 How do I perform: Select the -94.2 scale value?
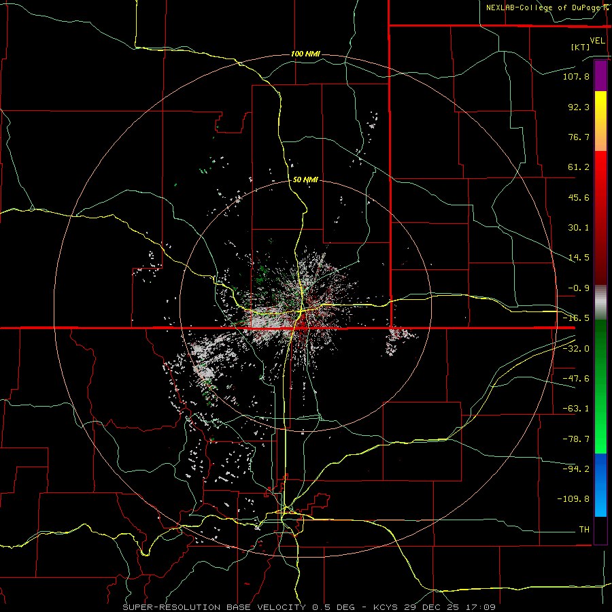pyautogui.click(x=576, y=469)
